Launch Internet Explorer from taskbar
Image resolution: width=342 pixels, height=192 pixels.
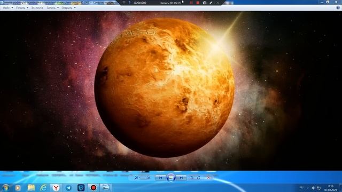coord(43,188)
